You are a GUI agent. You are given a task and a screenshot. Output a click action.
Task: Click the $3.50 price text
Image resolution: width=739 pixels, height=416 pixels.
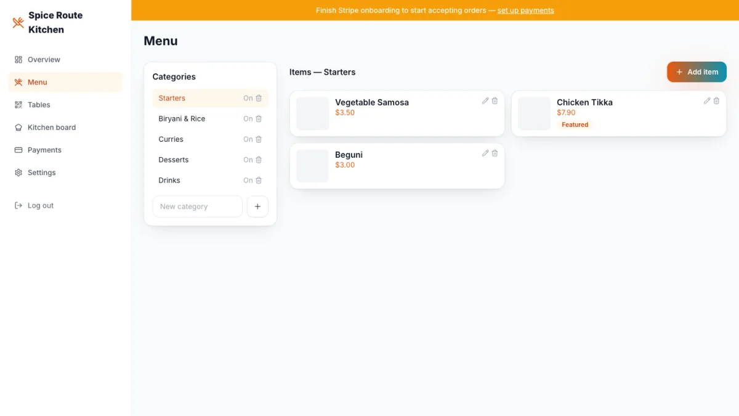[345, 113]
